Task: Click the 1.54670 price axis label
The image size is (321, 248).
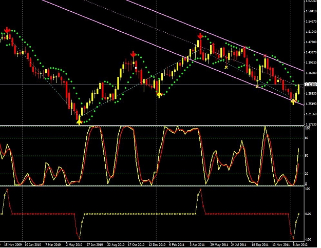Action: 311,22
